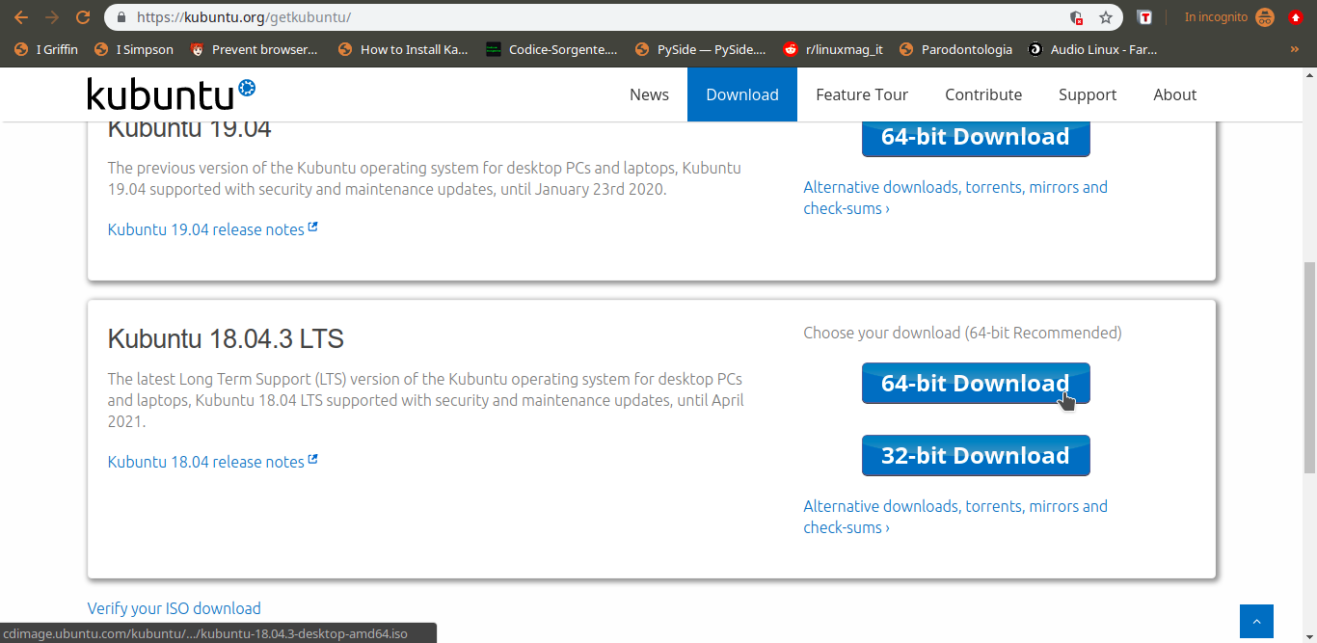
Task: Open the I Griffin bookmark
Action: 46,49
